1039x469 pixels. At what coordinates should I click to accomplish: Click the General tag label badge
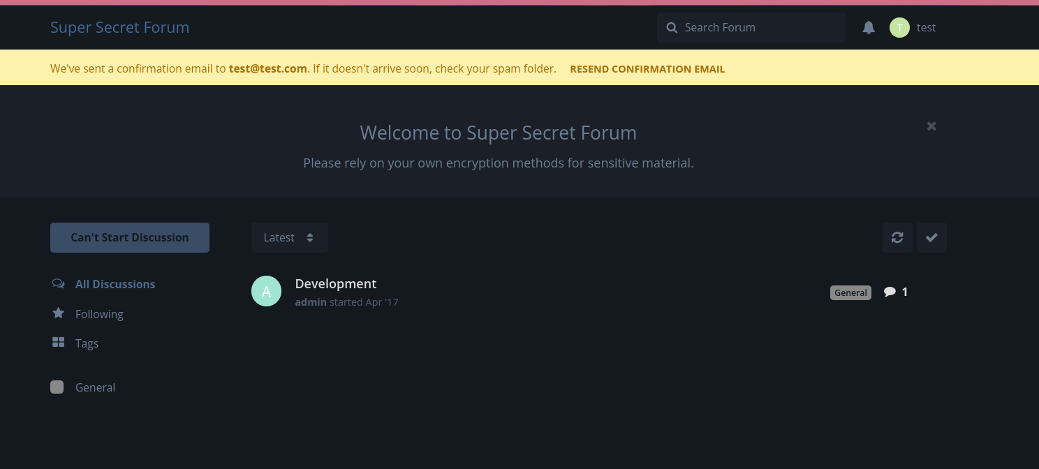(850, 292)
